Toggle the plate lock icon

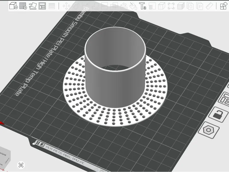tap(218, 114)
